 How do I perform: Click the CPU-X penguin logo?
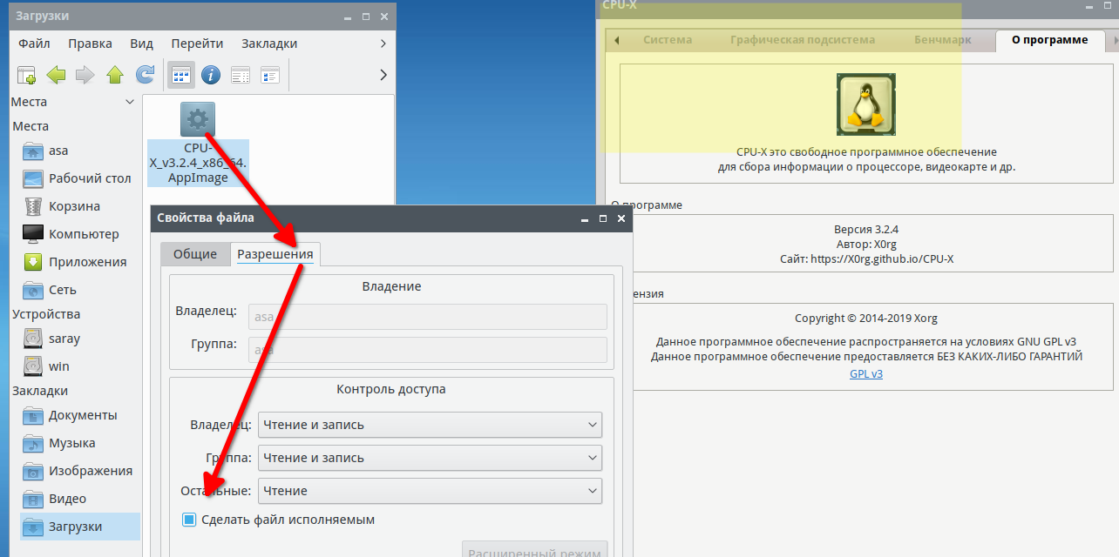point(865,104)
